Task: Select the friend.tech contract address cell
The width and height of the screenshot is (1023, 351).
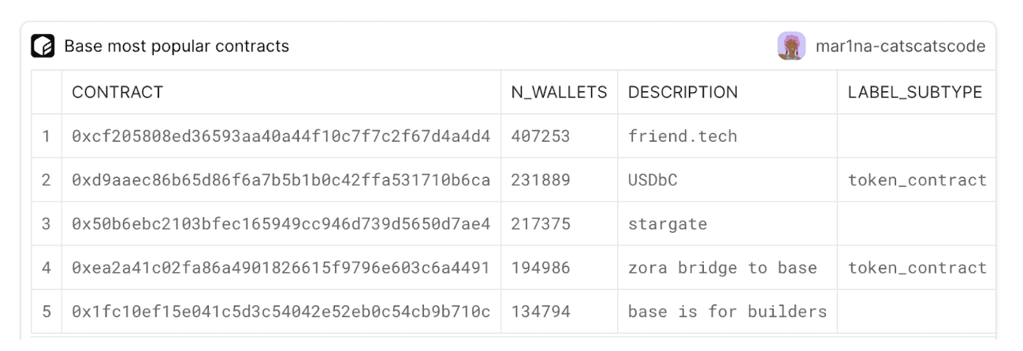Action: (281, 136)
